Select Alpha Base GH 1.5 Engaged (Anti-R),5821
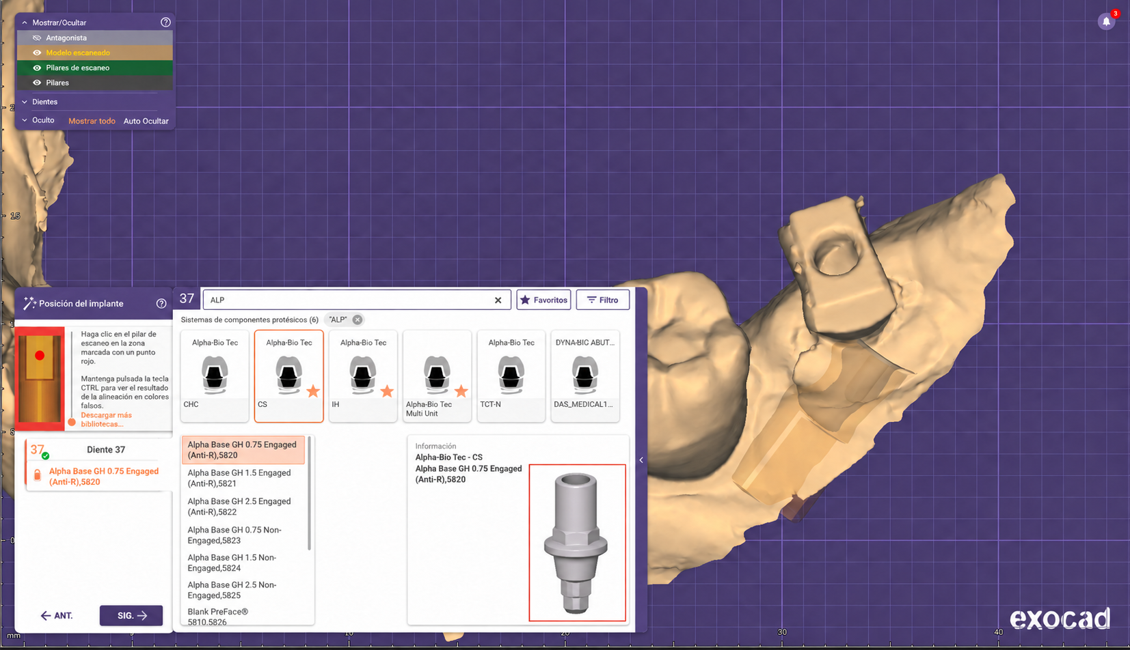This screenshot has width=1130, height=650. (243, 478)
